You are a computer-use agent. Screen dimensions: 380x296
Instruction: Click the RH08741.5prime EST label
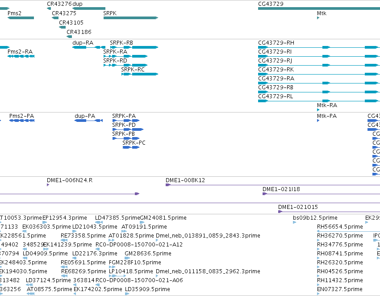[340, 254]
